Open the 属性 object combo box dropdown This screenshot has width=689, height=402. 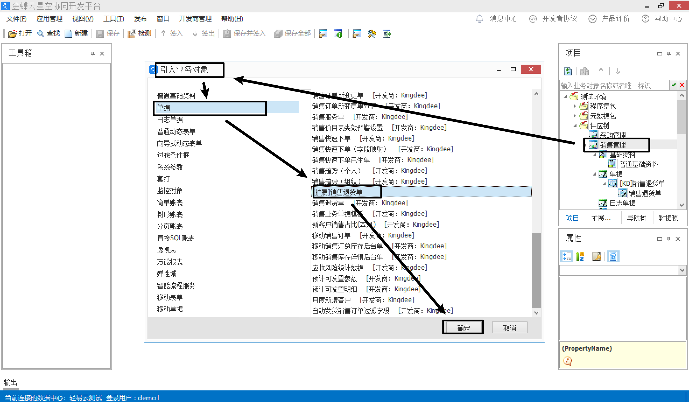[682, 270]
